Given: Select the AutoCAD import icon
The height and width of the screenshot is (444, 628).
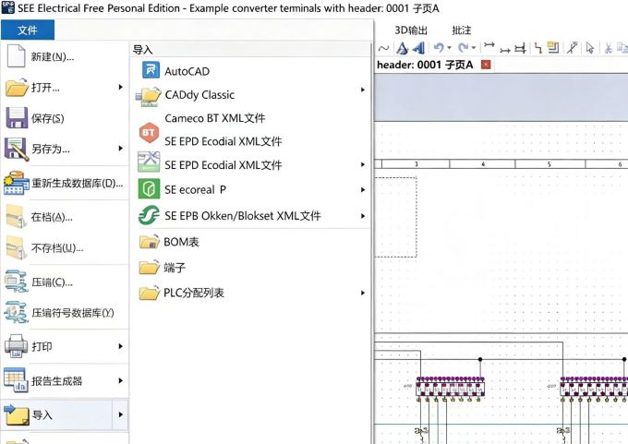Looking at the screenshot, I should 151,70.
